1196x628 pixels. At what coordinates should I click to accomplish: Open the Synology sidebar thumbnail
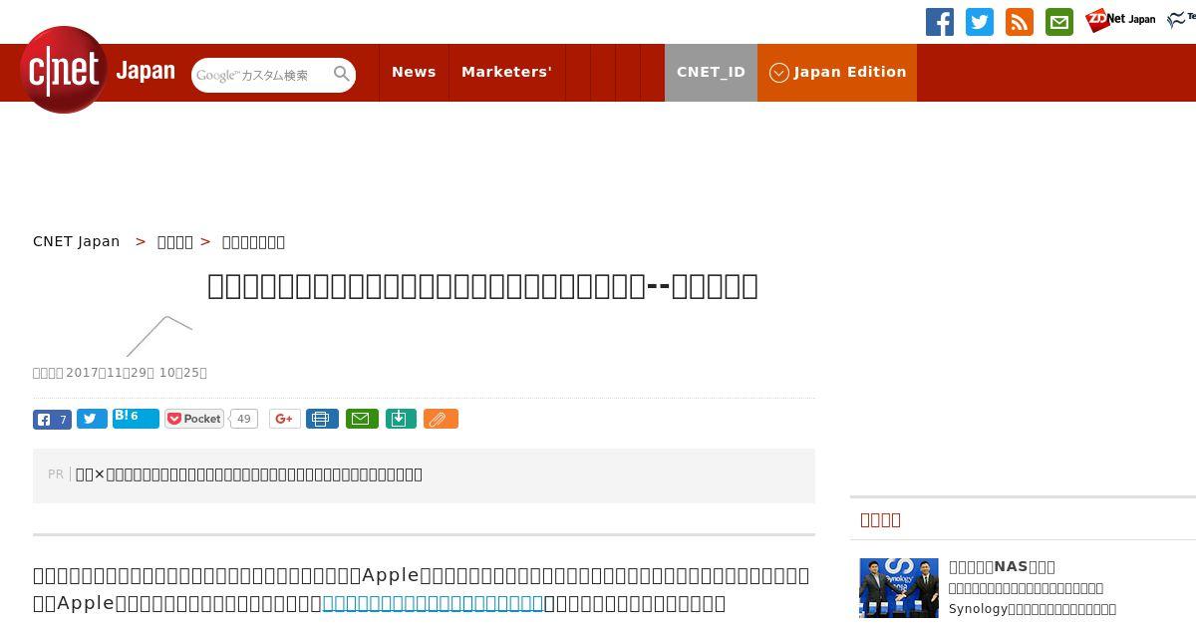[x=899, y=588]
